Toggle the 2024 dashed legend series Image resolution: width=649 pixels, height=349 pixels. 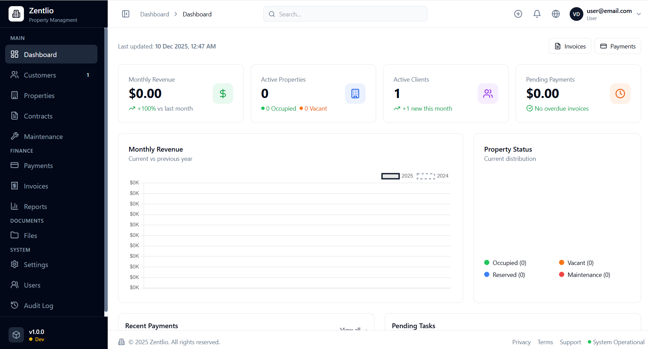point(432,176)
